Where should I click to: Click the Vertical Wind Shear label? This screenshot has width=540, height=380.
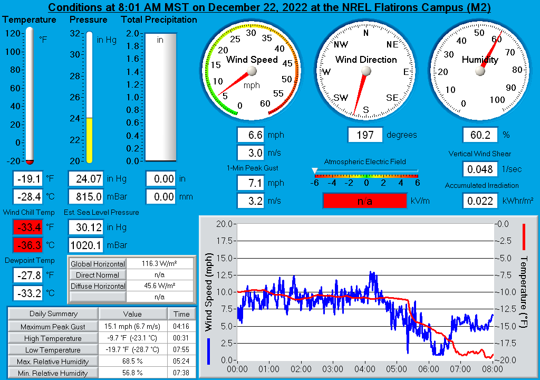480,154
